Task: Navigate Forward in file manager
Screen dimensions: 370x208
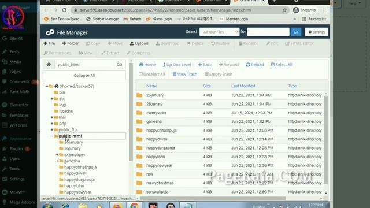Action: tap(229, 65)
